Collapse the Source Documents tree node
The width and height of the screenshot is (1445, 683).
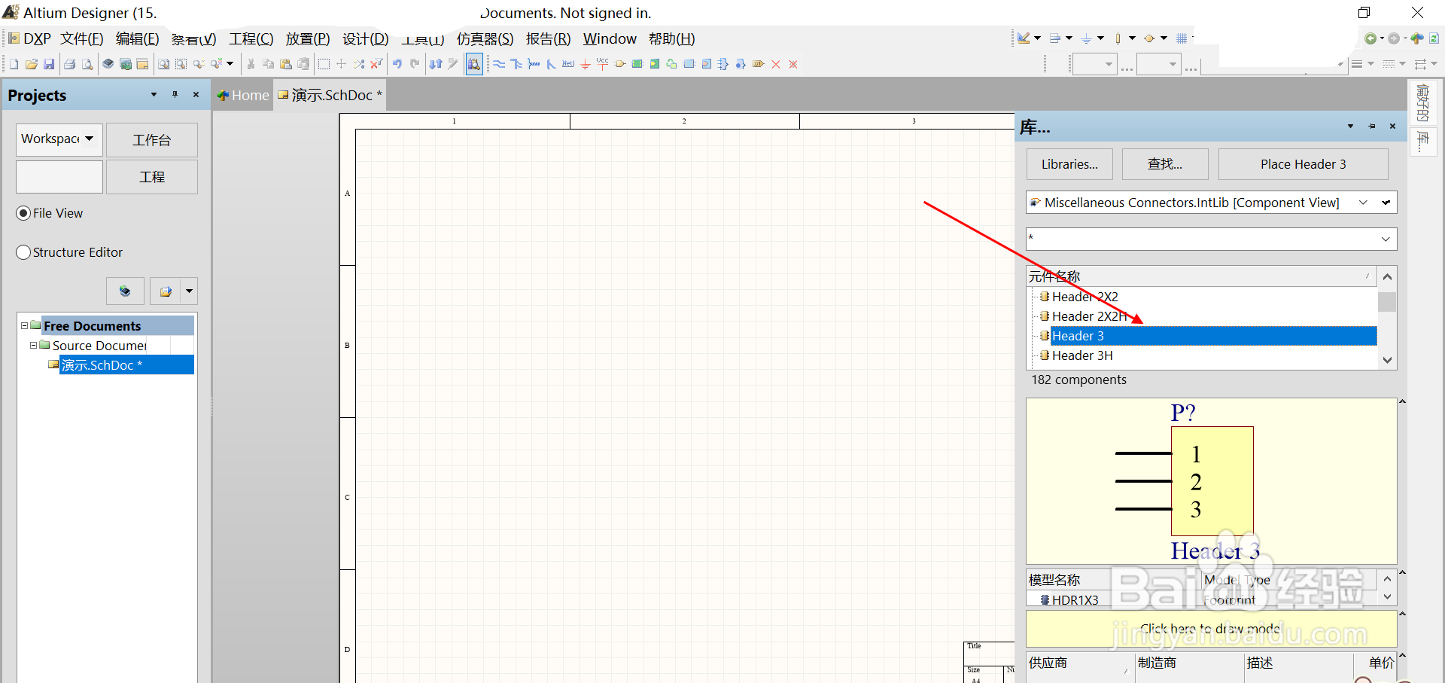pyautogui.click(x=33, y=346)
